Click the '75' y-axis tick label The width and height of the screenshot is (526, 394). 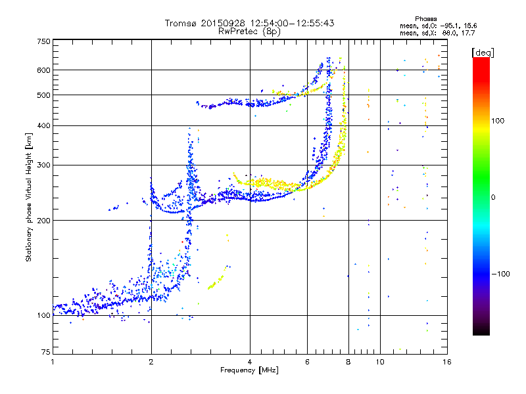pos(46,352)
